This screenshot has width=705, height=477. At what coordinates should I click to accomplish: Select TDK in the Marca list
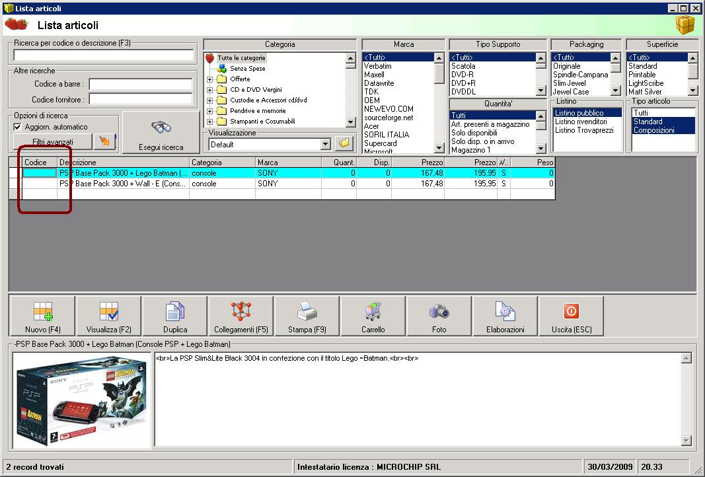point(371,92)
